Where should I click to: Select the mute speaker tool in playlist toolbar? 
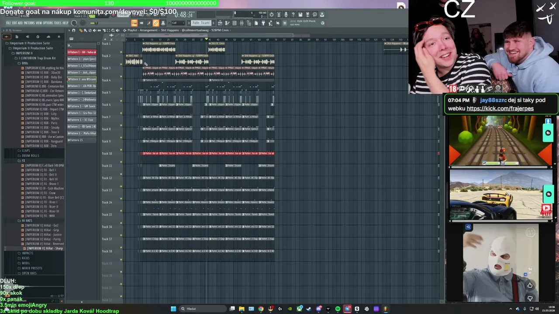(x=96, y=31)
